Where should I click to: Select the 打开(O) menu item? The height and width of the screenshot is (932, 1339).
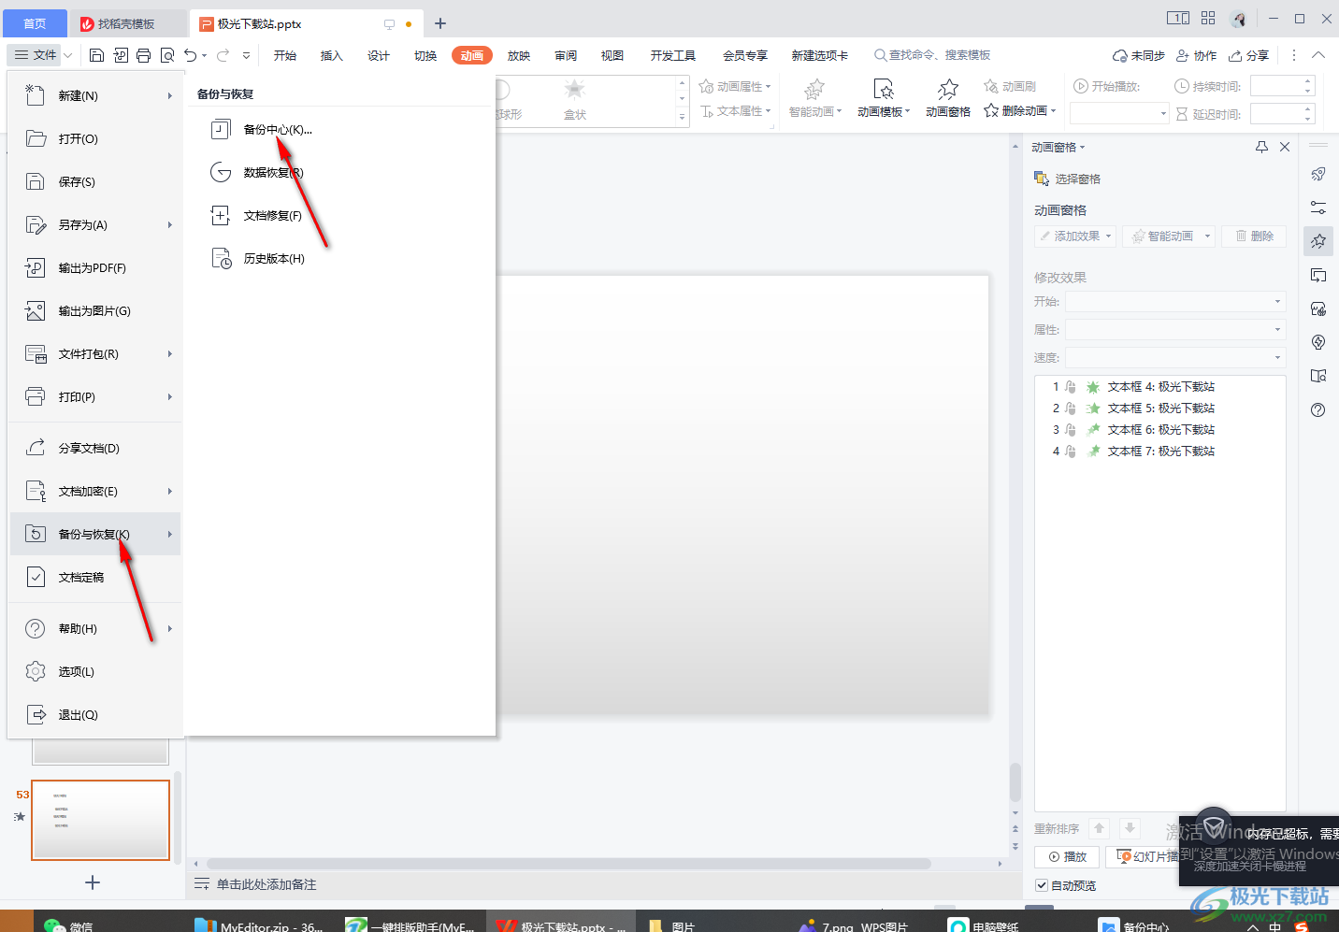click(94, 138)
